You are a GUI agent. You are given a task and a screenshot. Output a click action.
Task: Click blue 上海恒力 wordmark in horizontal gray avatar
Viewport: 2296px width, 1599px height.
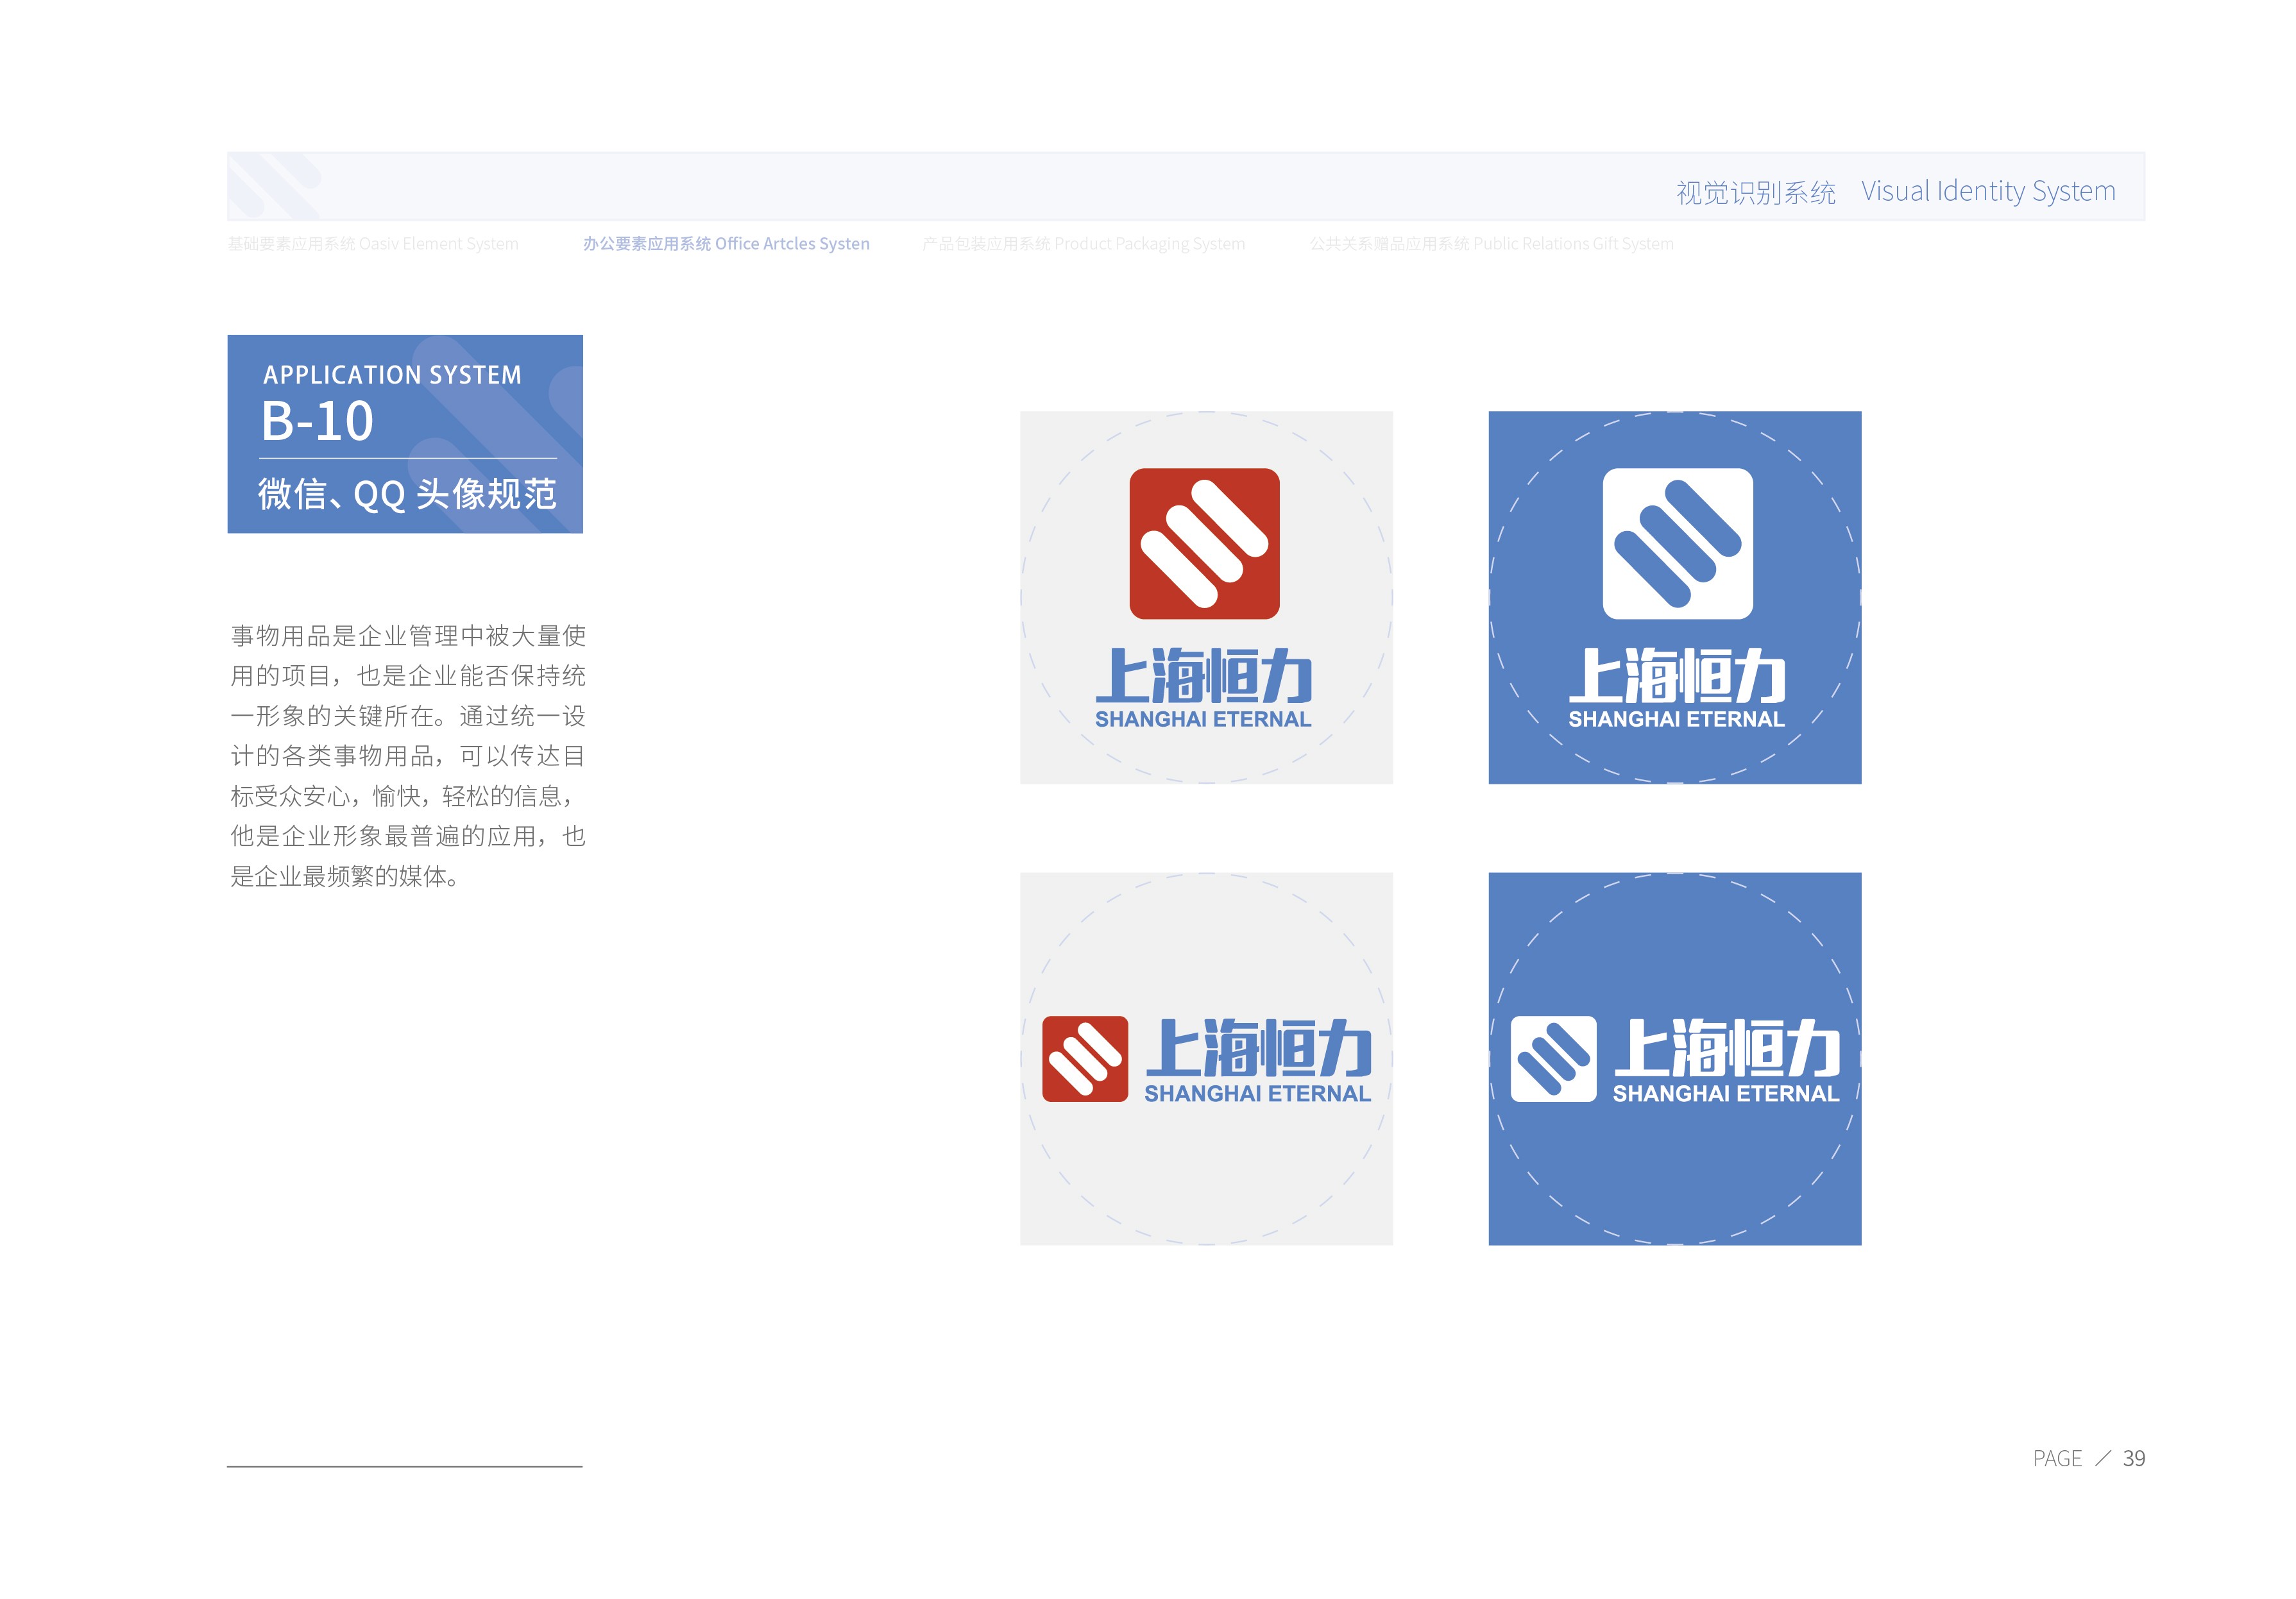pyautogui.click(x=1258, y=1047)
